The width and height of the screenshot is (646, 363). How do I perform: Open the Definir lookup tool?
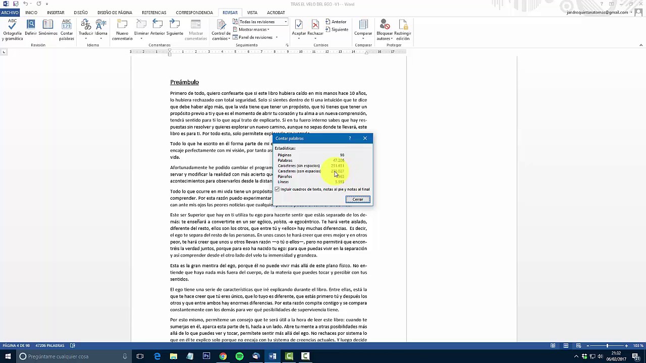click(31, 28)
